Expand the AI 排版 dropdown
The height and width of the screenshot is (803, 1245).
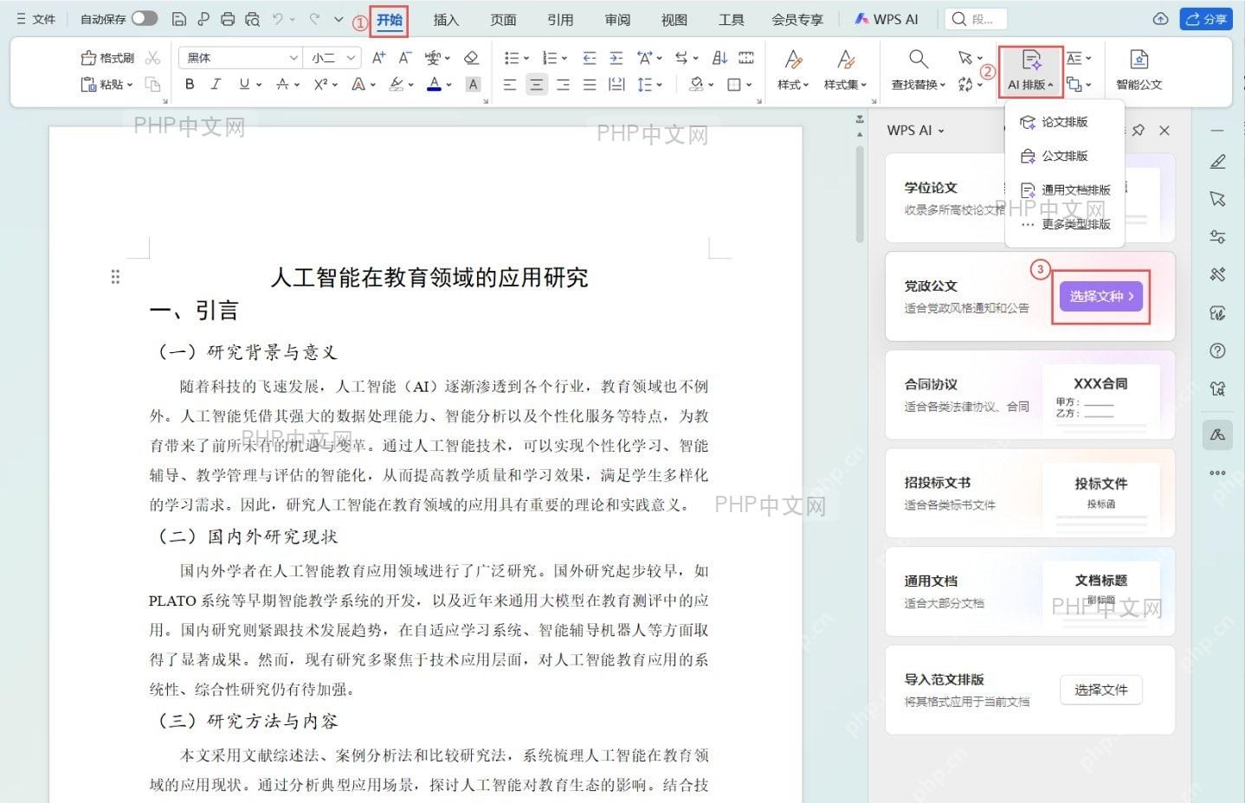pyautogui.click(x=1030, y=71)
